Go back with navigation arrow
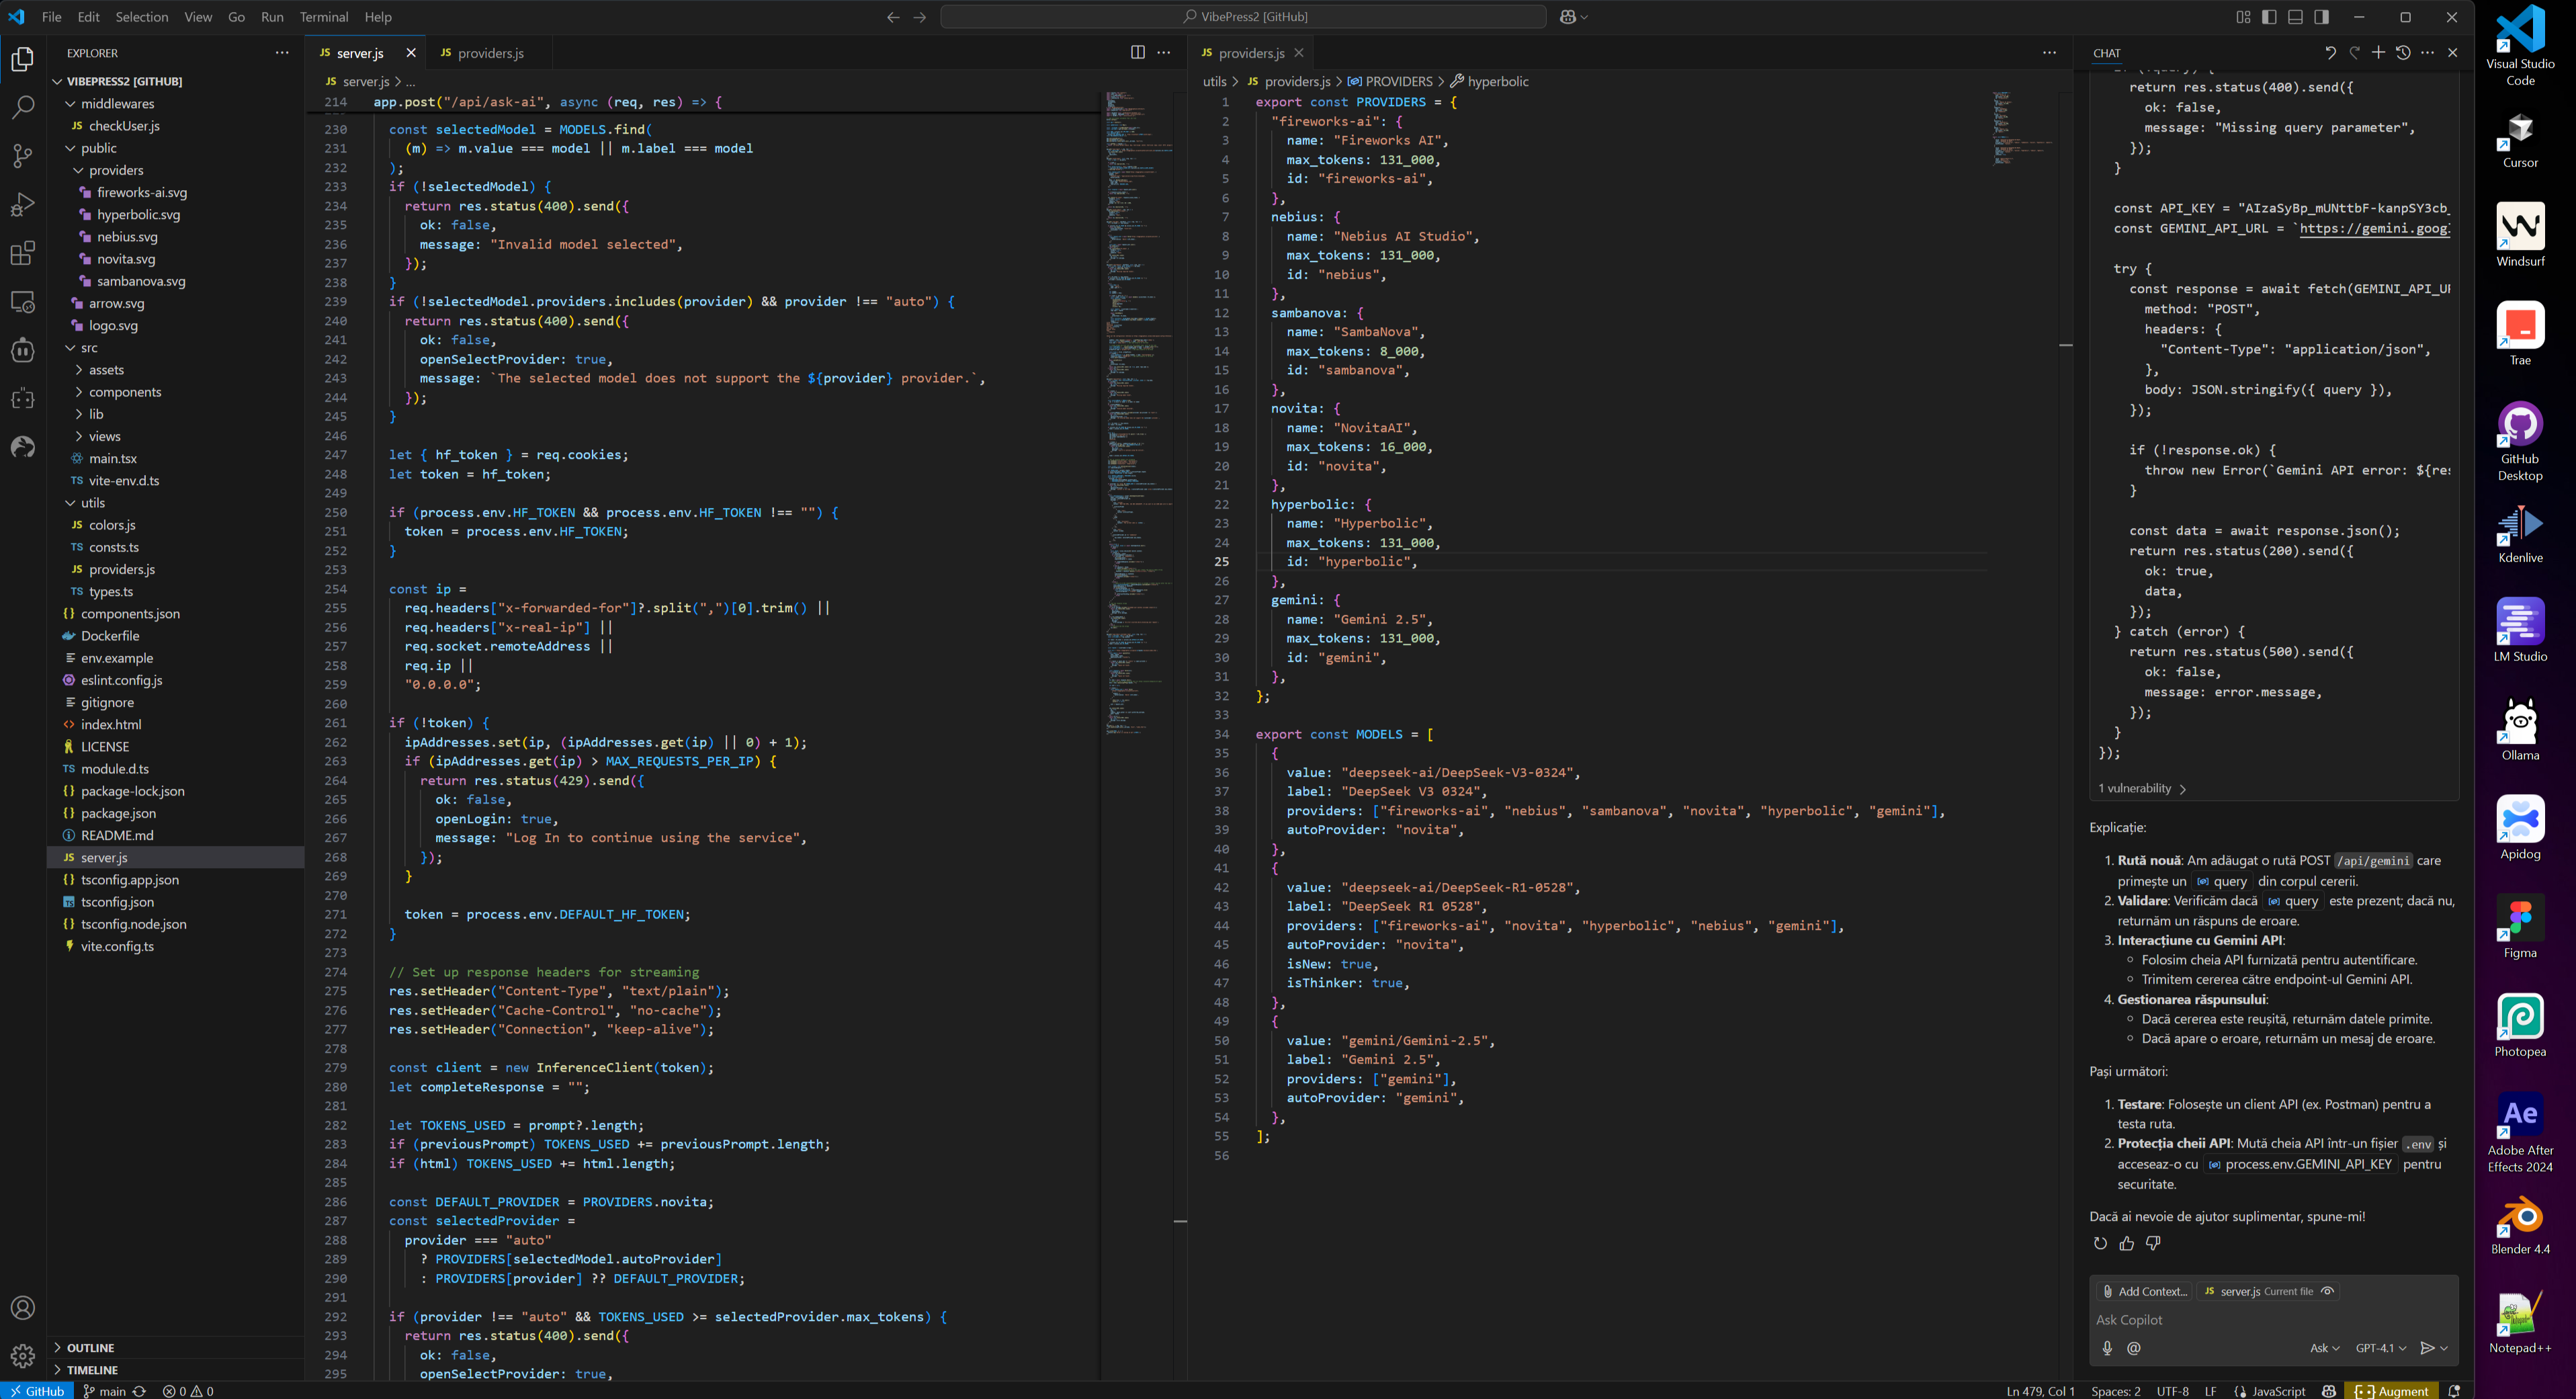 [x=893, y=17]
